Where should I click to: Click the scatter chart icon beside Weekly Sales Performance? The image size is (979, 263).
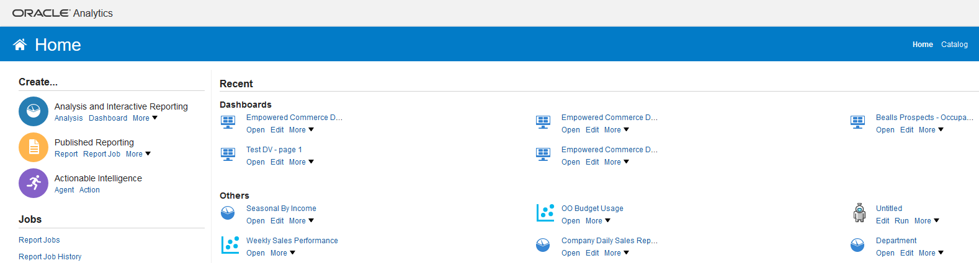(x=230, y=245)
